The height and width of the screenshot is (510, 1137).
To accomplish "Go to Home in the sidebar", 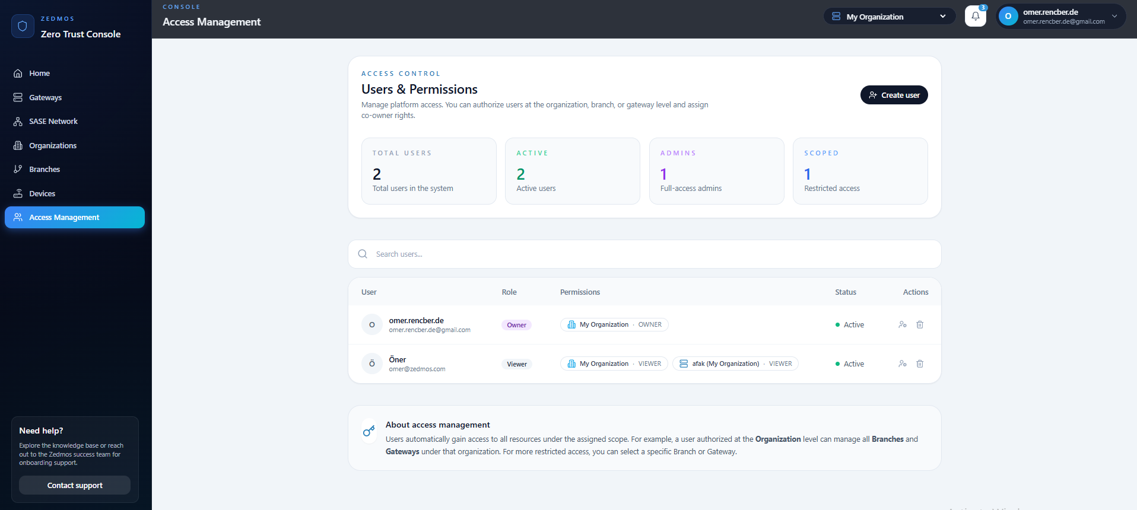I will (x=74, y=74).
